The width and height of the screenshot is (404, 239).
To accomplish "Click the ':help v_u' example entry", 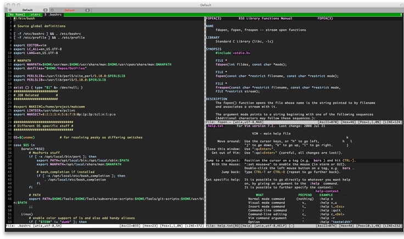I will click(x=328, y=203).
